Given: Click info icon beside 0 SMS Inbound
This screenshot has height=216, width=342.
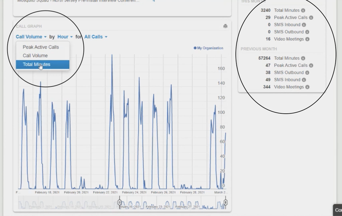Looking at the screenshot, I should 304,25.
